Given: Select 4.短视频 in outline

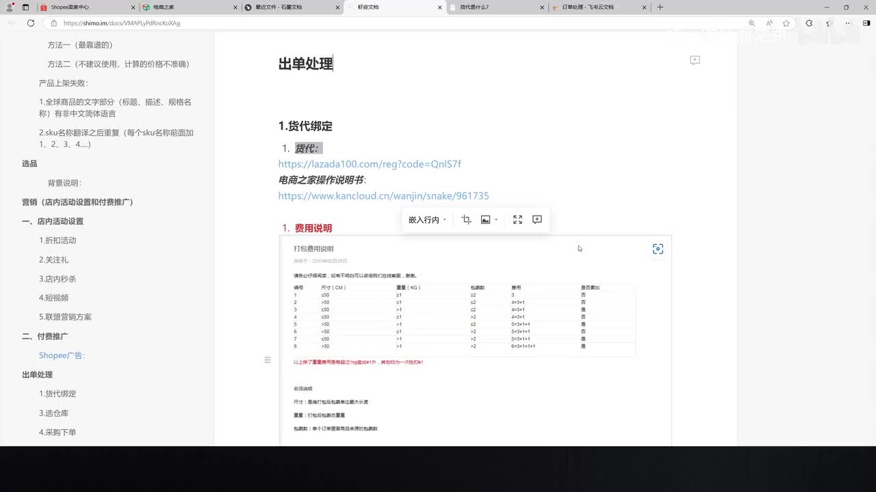Looking at the screenshot, I should pyautogui.click(x=53, y=298).
